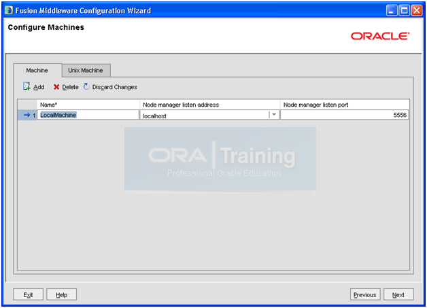Click the Add text label
The image size is (427, 308).
pos(39,87)
